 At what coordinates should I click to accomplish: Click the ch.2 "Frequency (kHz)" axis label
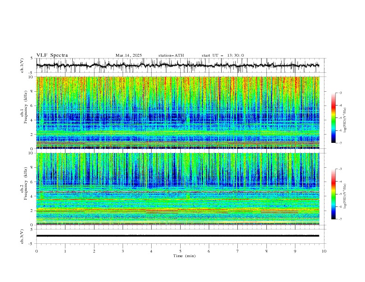point(26,183)
